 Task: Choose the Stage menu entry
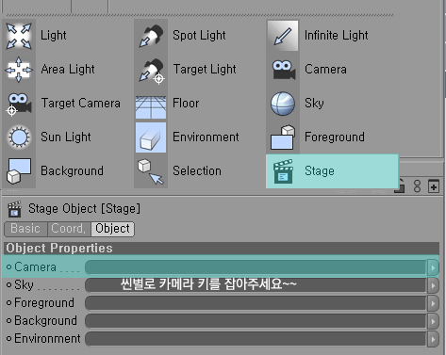click(x=332, y=171)
